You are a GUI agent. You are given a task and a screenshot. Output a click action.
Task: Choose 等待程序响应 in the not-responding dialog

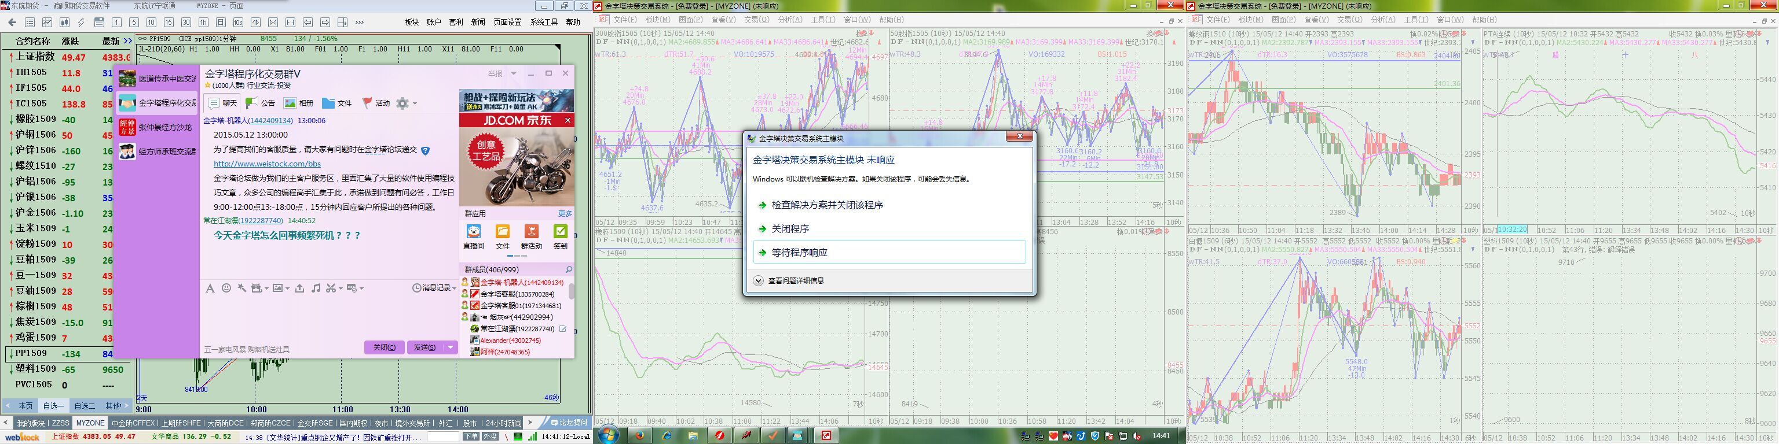[x=799, y=252]
